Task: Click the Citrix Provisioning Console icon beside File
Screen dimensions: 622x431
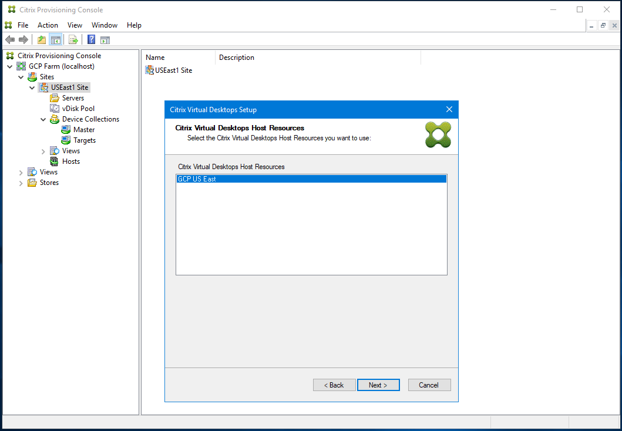Action: [8, 25]
